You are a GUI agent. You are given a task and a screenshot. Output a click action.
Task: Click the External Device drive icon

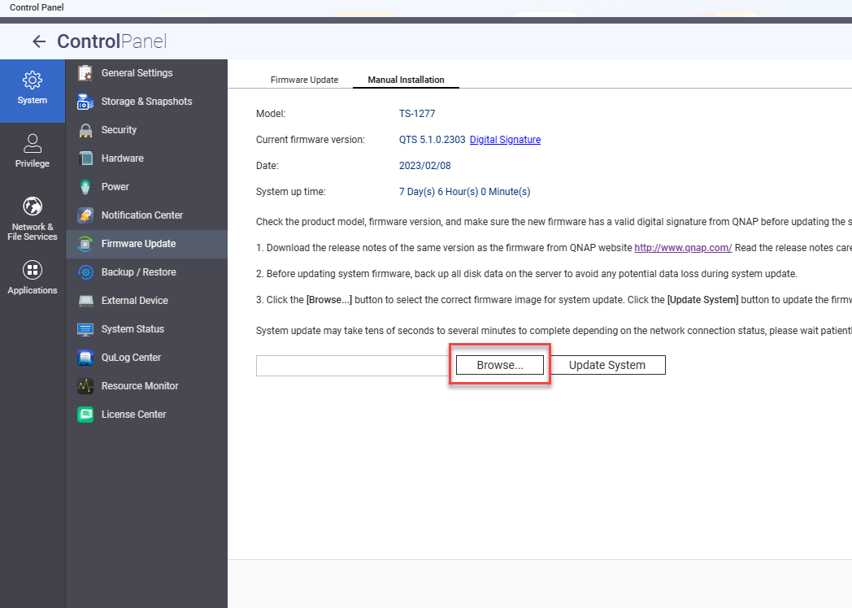click(85, 301)
